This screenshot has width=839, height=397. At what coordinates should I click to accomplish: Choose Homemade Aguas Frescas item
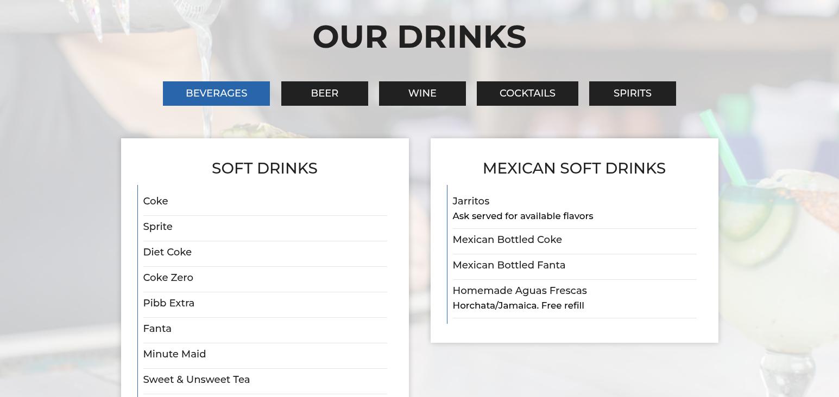[519, 291]
